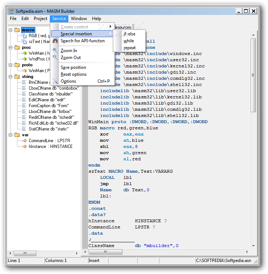Click the FormCaption string icon
This screenshot has width=268, height=274.
[x=24, y=106]
